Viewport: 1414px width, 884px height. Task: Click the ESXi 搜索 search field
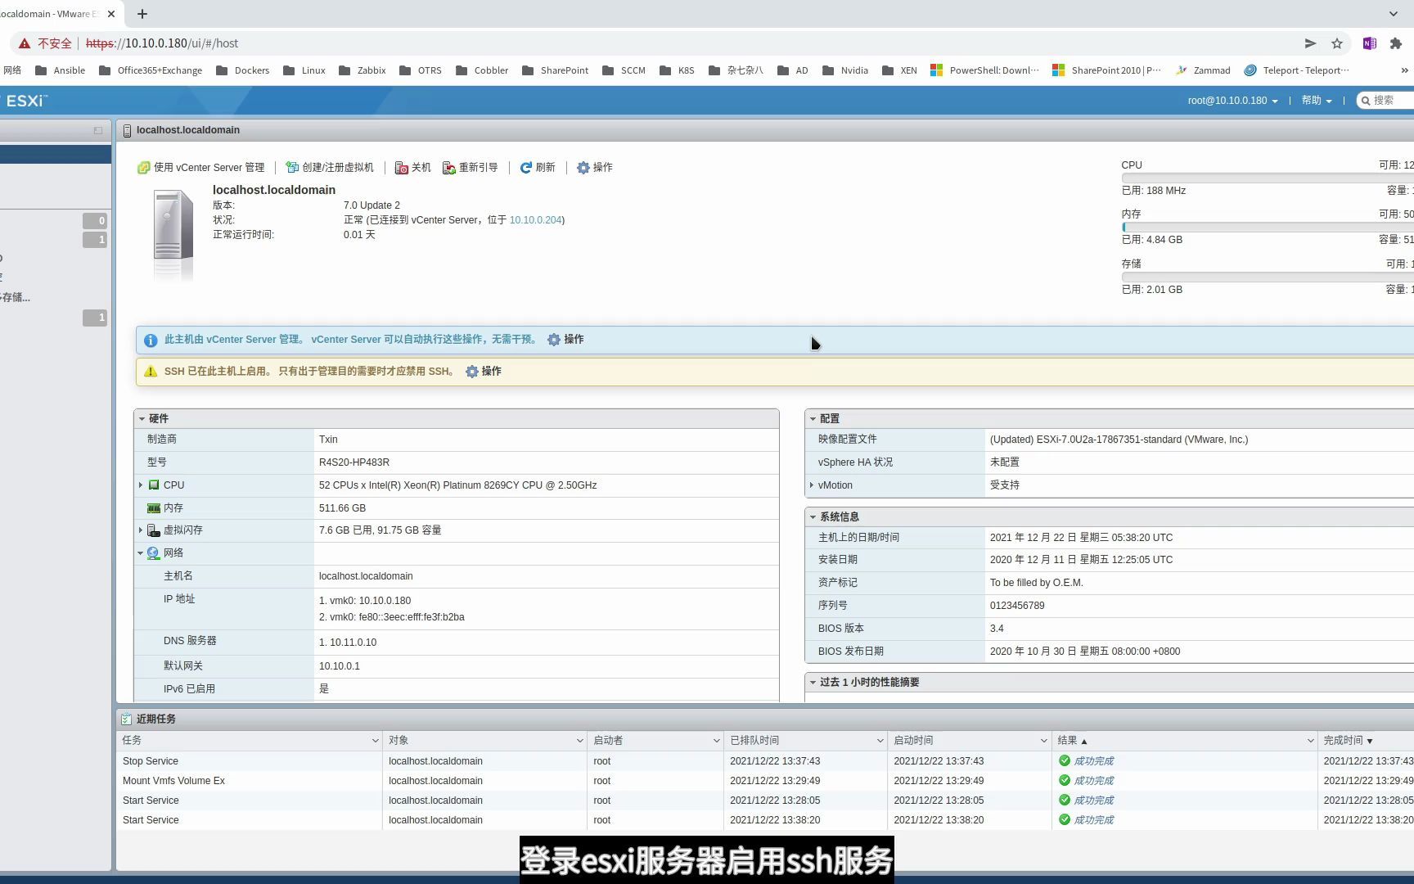coord(1386,101)
